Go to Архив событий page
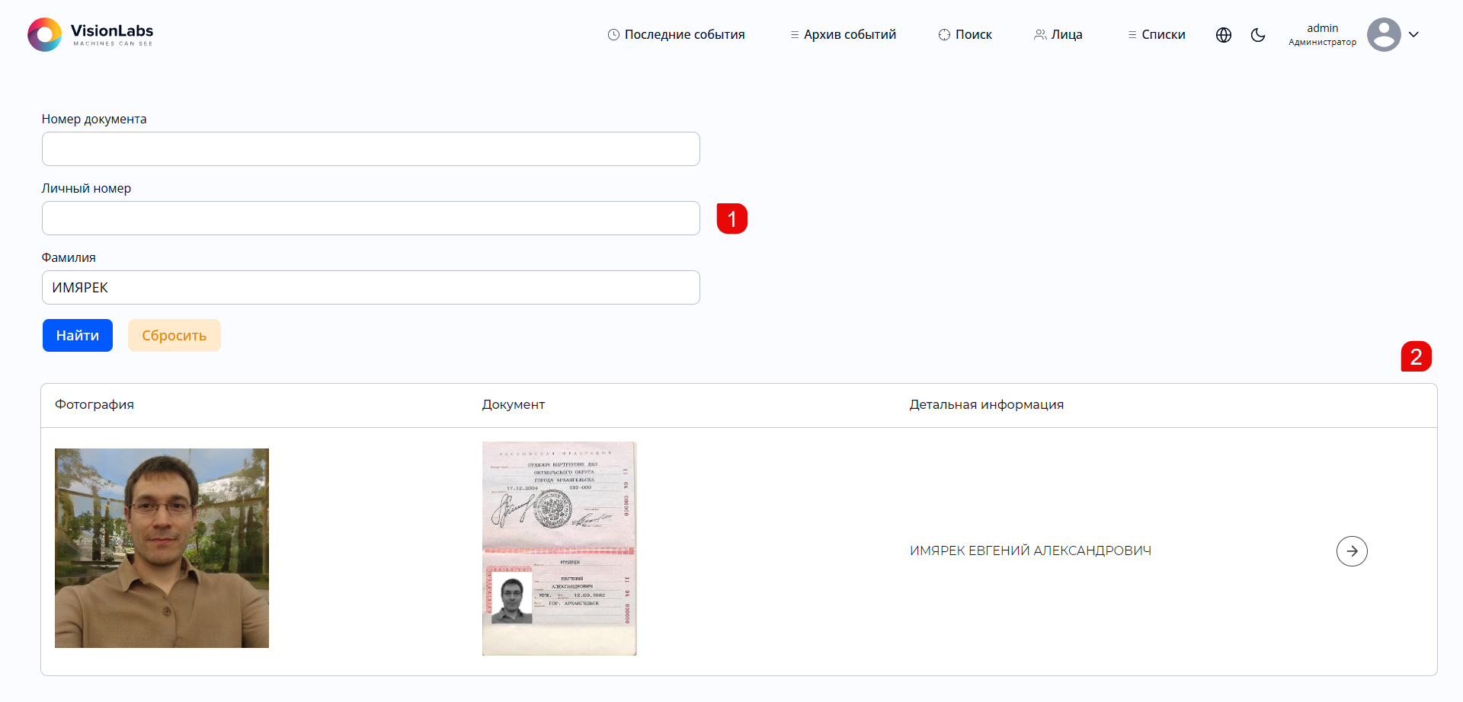 [843, 35]
